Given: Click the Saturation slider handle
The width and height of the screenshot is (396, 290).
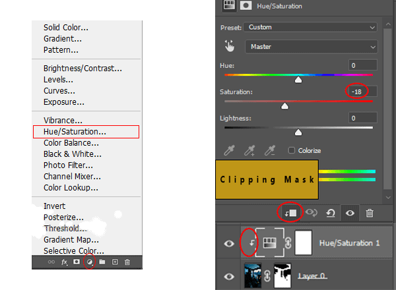Looking at the screenshot, I should (285, 106).
